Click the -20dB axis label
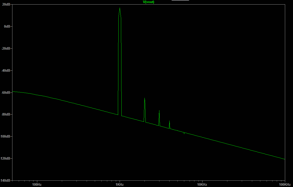Screen dimensions: 293x187 (x=6, y=49)
